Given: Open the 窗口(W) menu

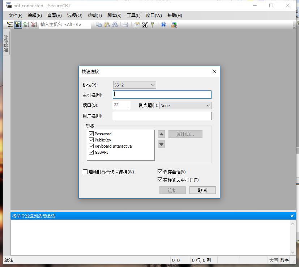Looking at the screenshot, I should tap(154, 16).
